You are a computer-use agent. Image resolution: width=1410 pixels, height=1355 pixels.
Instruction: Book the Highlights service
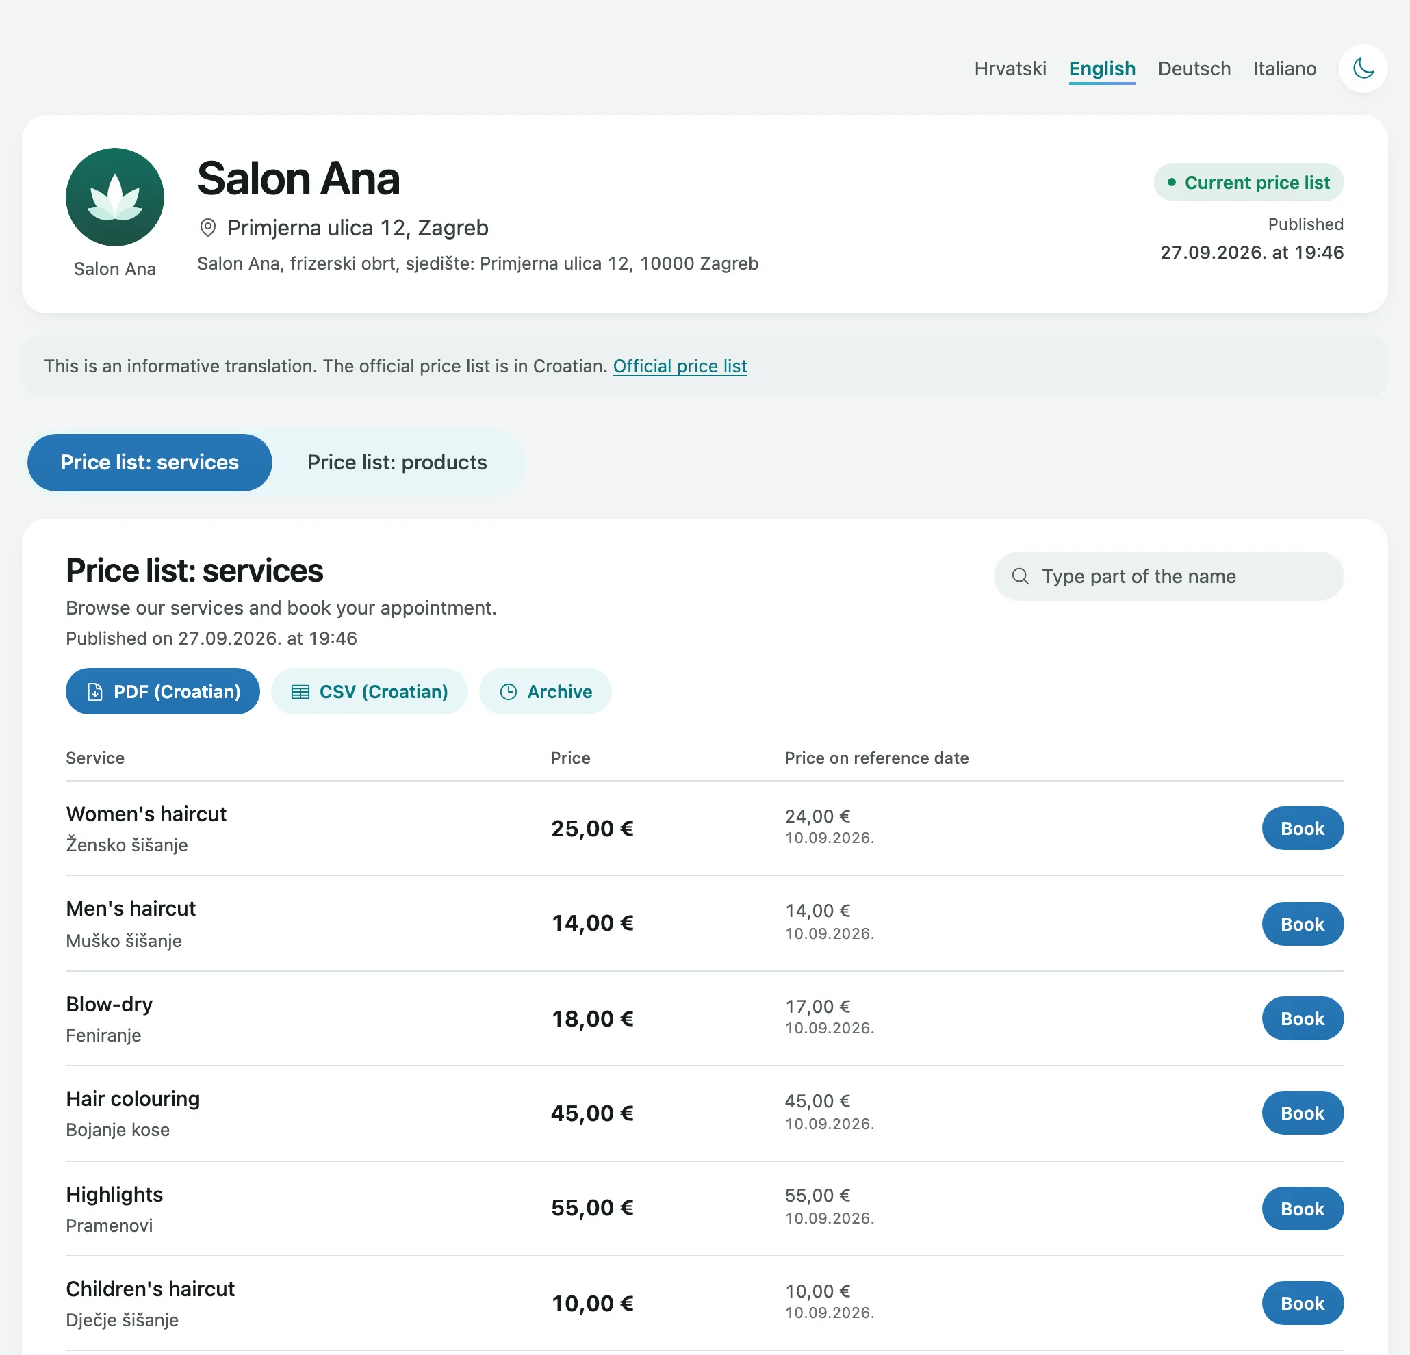coord(1302,1209)
